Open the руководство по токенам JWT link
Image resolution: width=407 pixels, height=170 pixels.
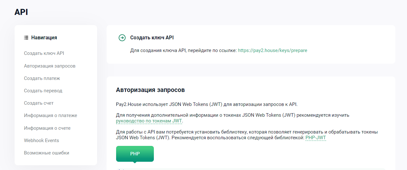[x=149, y=121]
